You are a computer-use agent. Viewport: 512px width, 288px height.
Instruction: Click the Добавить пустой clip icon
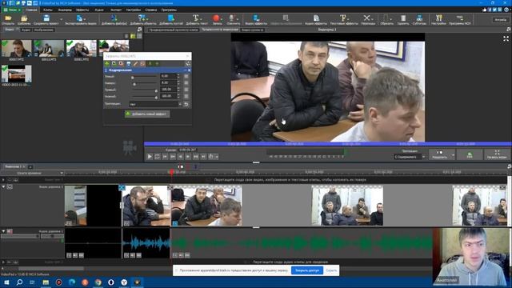coord(171,19)
